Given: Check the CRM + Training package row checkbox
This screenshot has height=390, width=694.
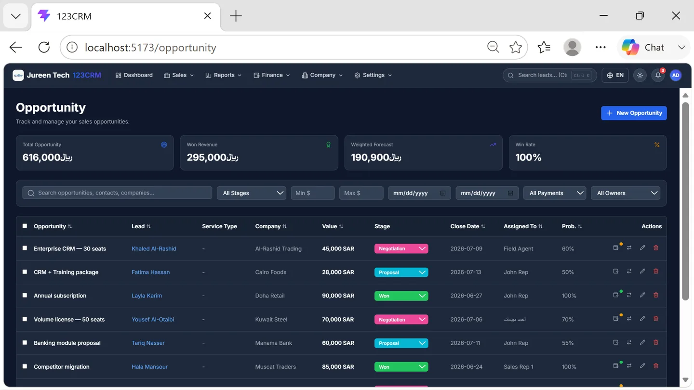Looking at the screenshot, I should 25,272.
